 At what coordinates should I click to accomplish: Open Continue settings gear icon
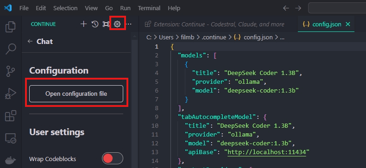(x=117, y=24)
